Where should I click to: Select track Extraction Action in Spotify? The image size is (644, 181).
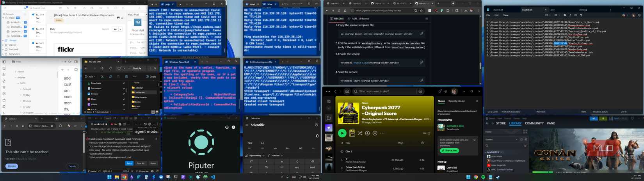[x=355, y=167]
